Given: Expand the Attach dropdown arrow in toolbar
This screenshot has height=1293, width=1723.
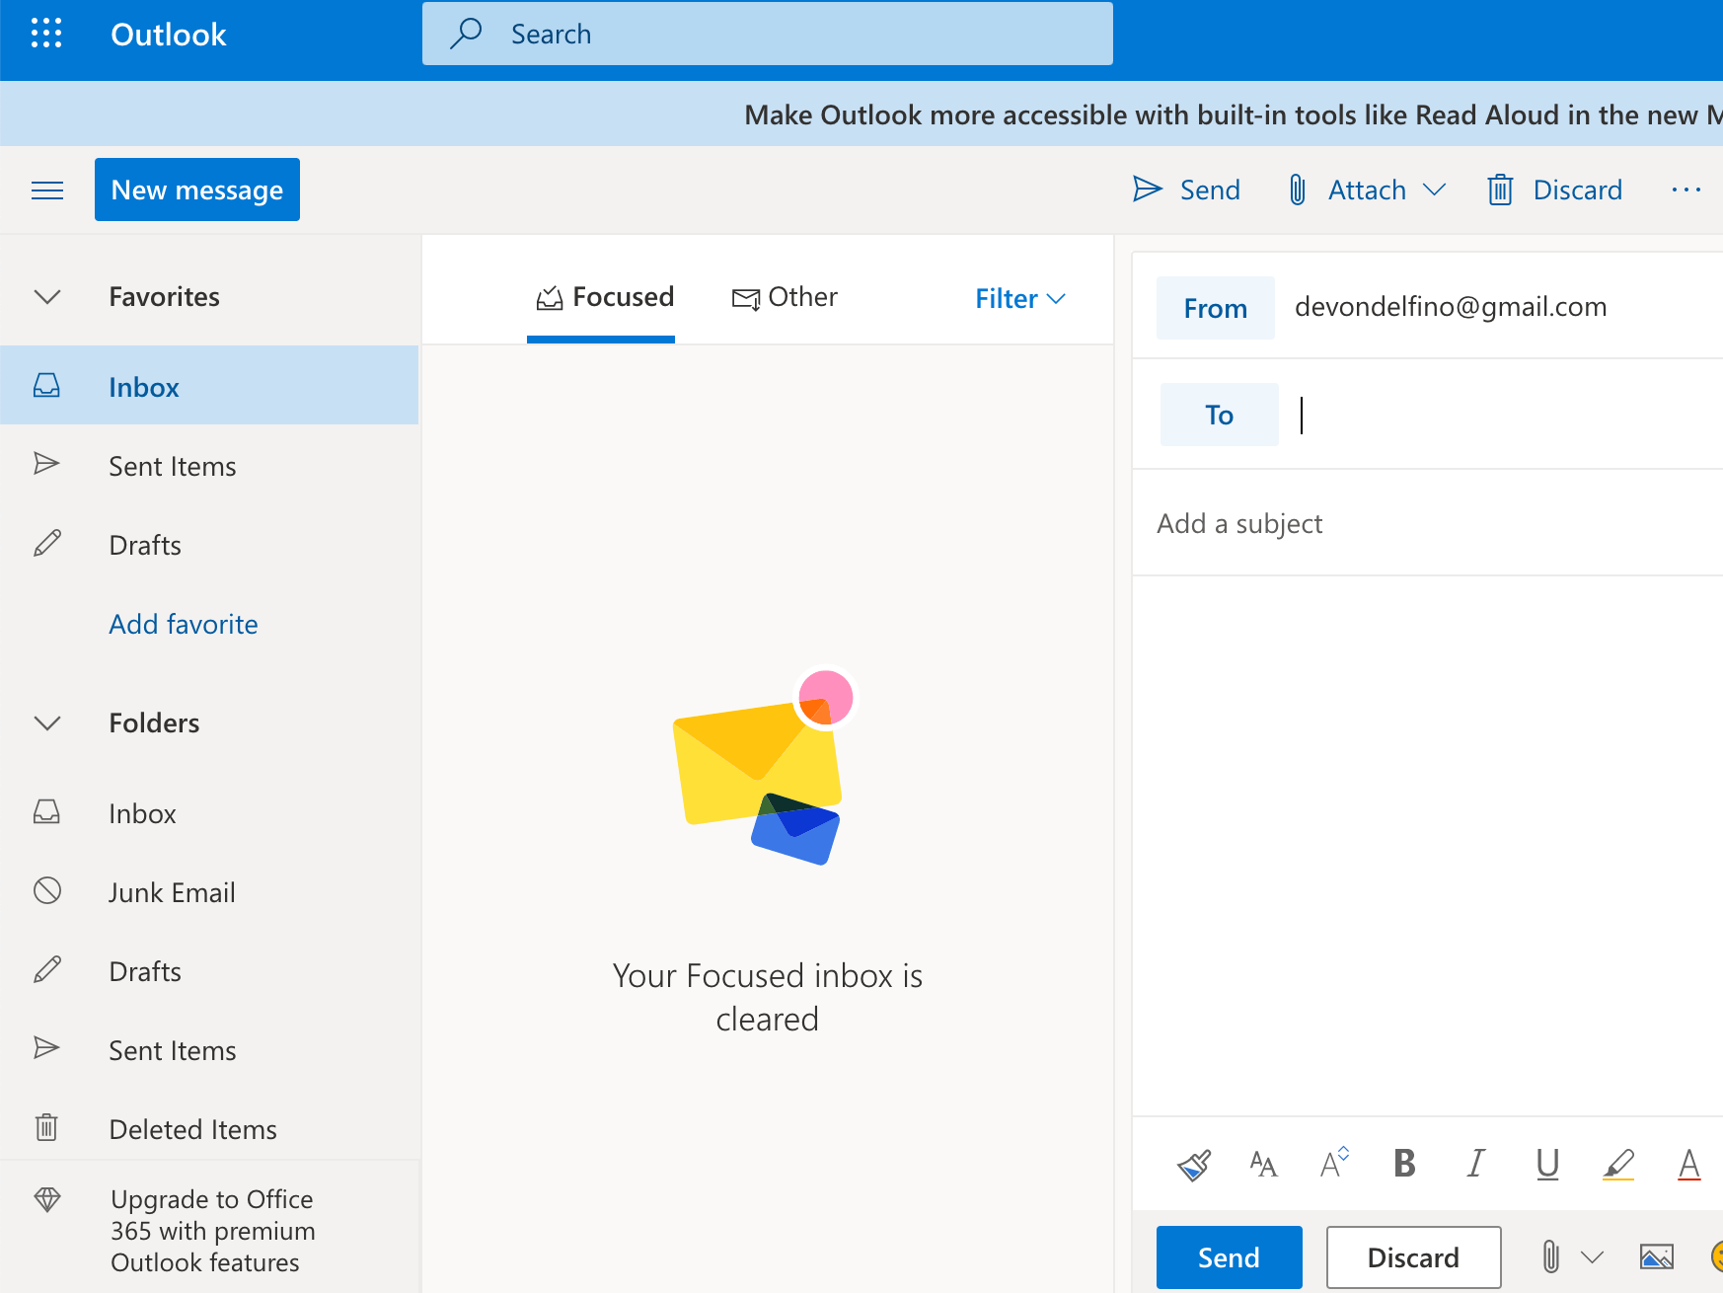Looking at the screenshot, I should pyautogui.click(x=1434, y=190).
